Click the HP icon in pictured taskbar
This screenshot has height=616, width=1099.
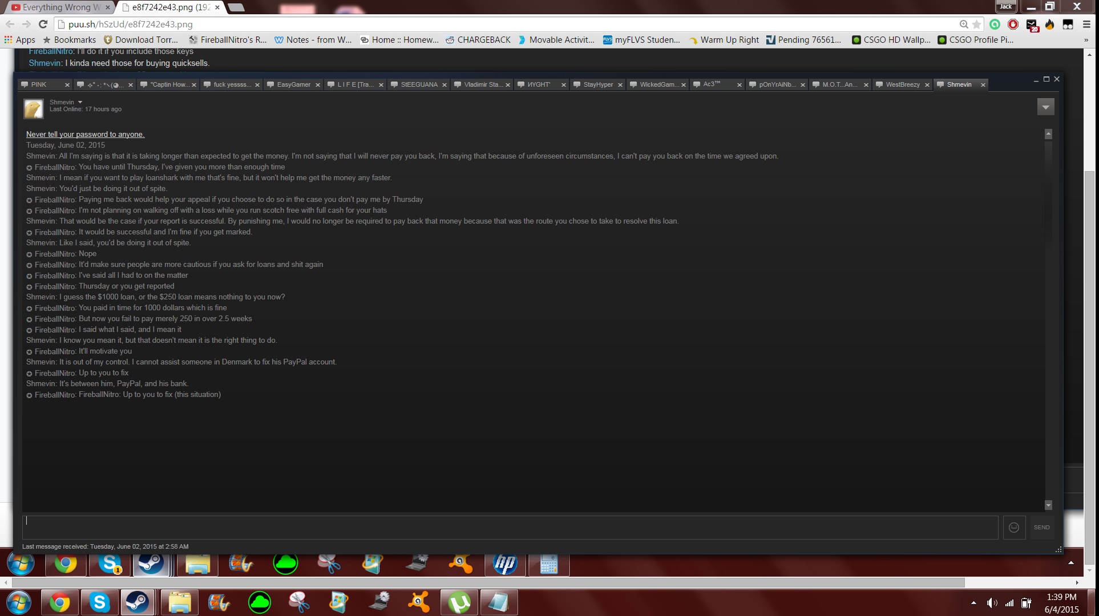505,564
